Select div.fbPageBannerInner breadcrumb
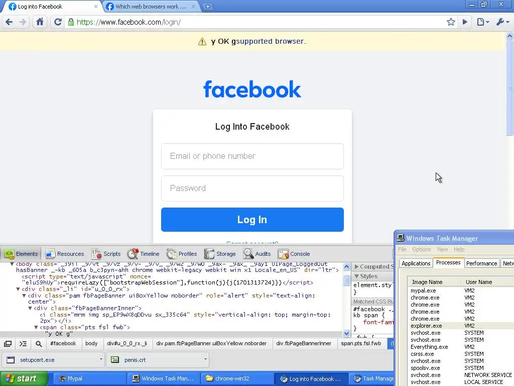 [304, 343]
